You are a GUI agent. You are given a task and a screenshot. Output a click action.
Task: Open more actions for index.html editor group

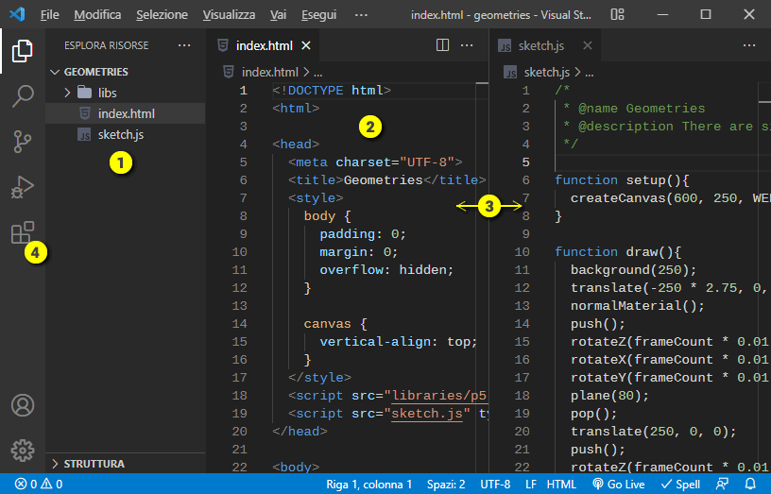(x=467, y=45)
